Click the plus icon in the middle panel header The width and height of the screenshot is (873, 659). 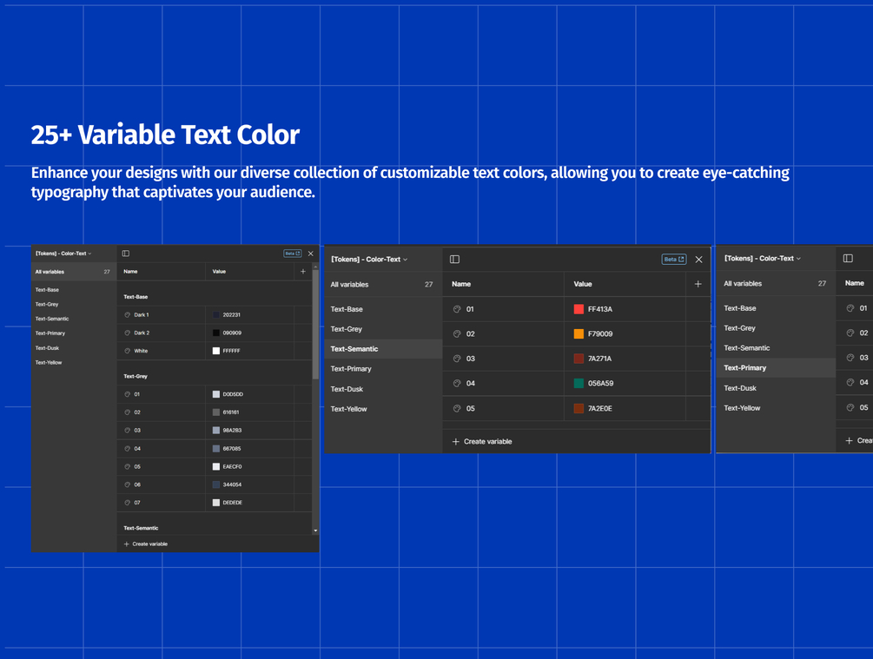coord(698,284)
